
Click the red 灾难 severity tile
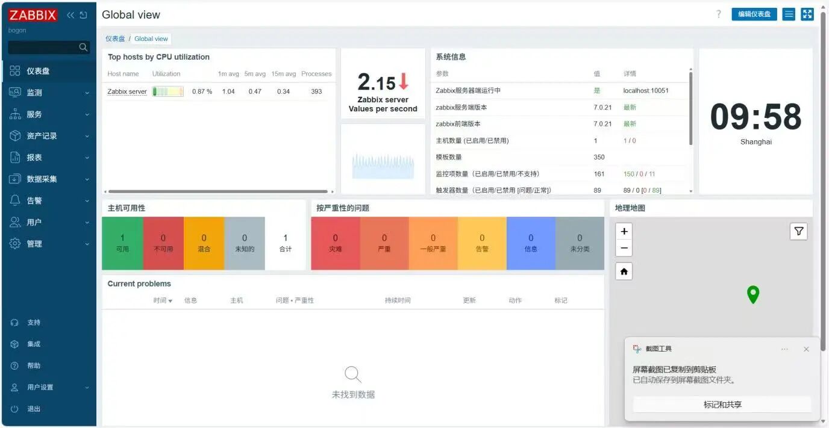336,243
